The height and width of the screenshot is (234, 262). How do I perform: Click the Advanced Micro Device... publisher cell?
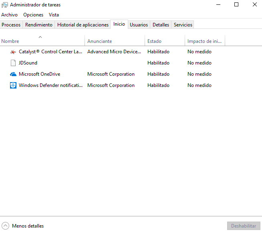[114, 52]
